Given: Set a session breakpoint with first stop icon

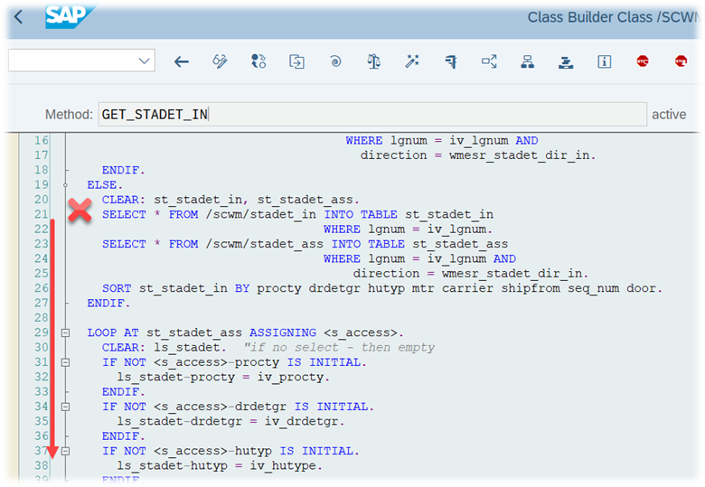Looking at the screenshot, I should click(643, 61).
